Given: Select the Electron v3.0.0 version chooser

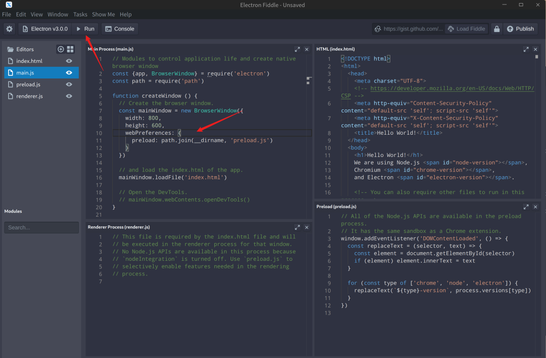Looking at the screenshot, I should [x=45, y=29].
